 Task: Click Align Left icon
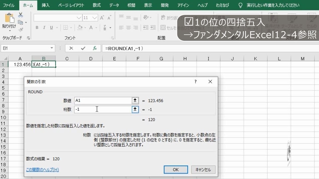121,28
